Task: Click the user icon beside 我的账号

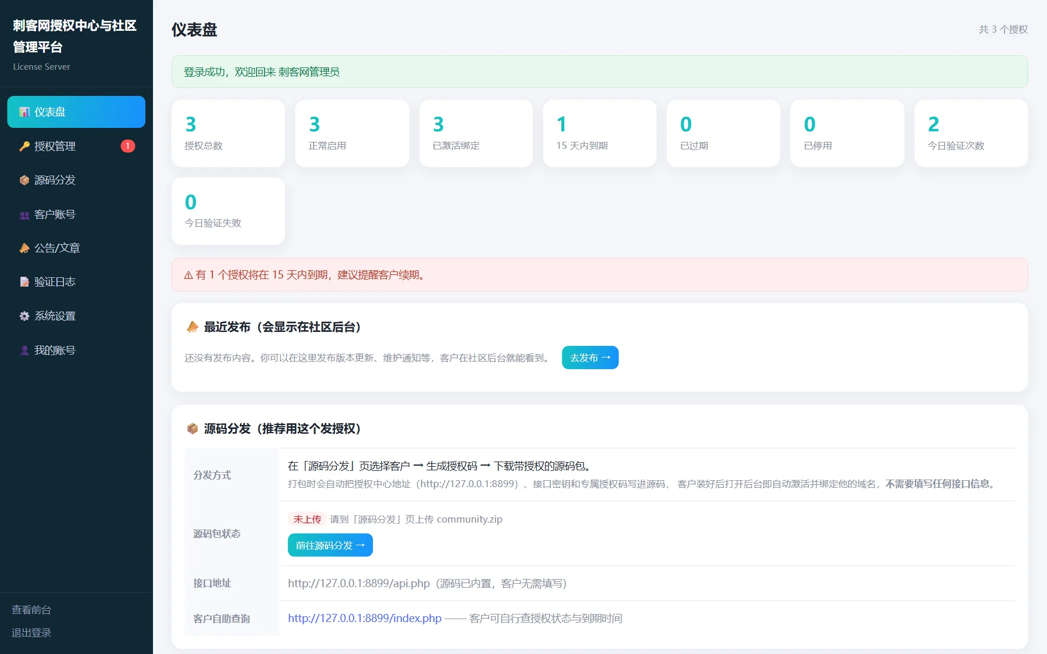Action: (24, 351)
